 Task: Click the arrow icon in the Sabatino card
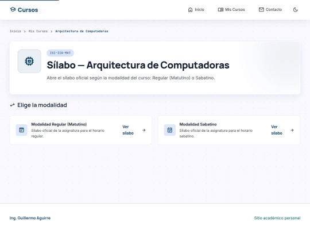[292, 130]
